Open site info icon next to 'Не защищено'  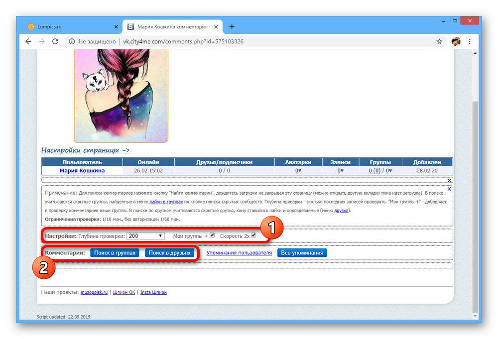[x=72, y=41]
